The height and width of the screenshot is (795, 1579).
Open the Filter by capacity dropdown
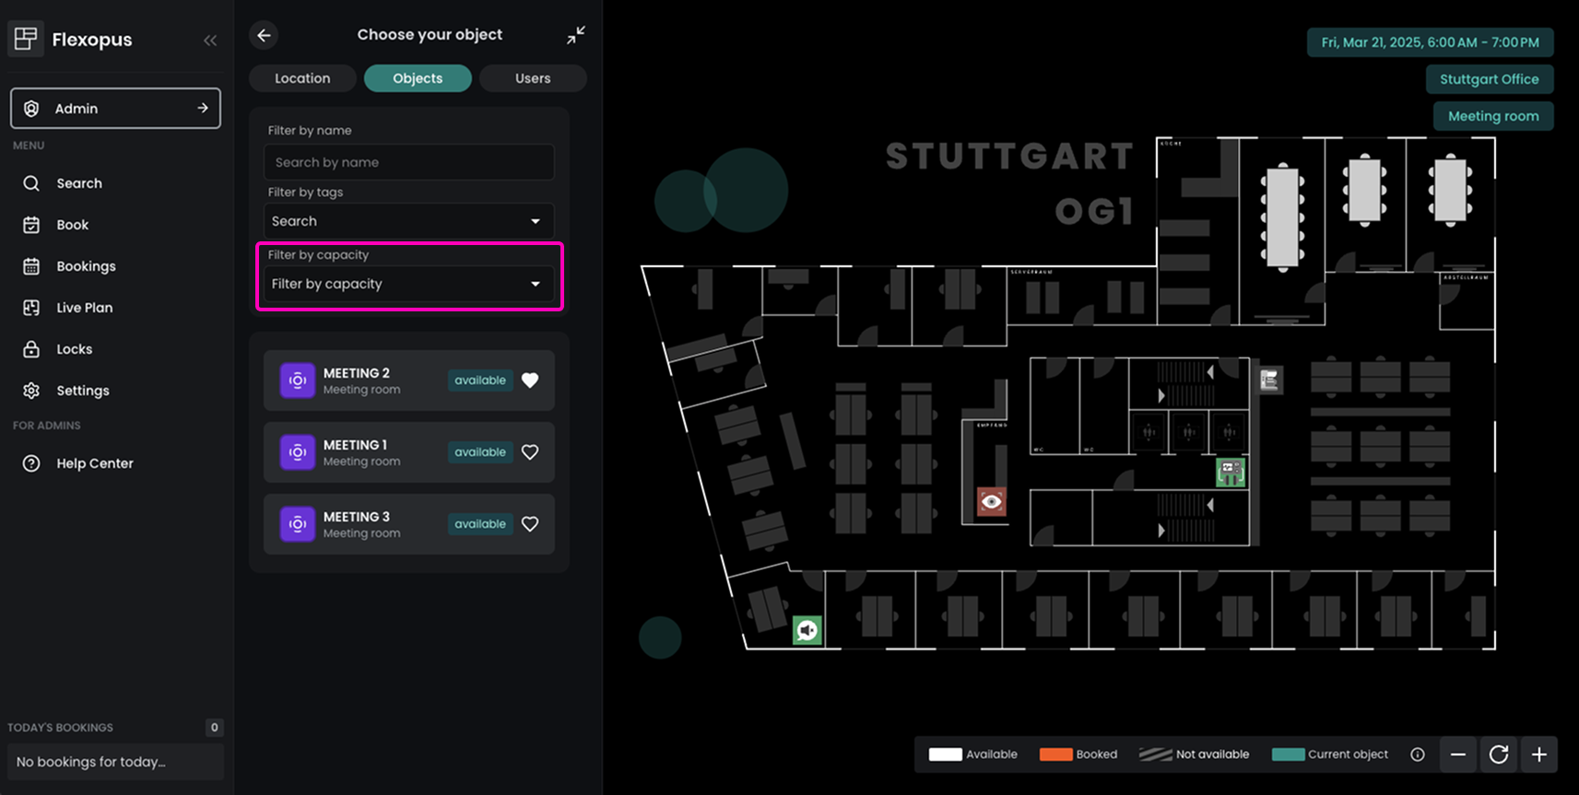tap(408, 284)
